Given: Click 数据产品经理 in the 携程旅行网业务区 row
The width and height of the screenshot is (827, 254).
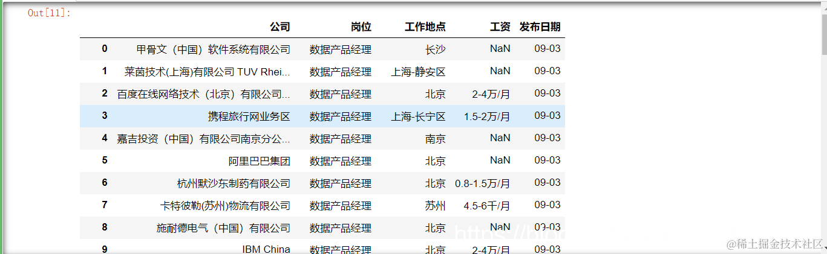Looking at the screenshot, I should point(341,116).
